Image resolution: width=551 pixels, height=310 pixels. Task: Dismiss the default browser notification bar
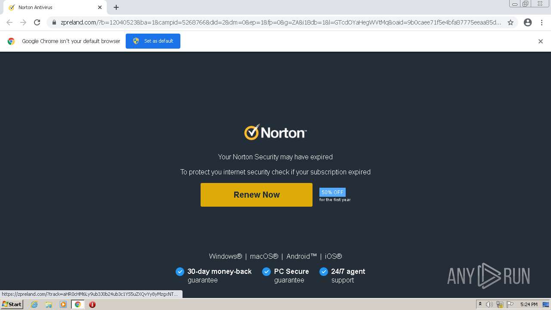tap(541, 41)
